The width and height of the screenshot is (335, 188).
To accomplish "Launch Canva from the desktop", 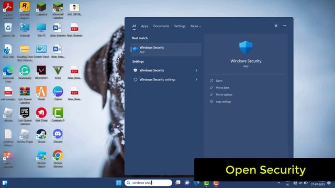I will pyautogui.click(x=58, y=93).
